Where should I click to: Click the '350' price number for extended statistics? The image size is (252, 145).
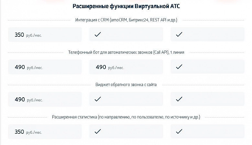pos(19,131)
